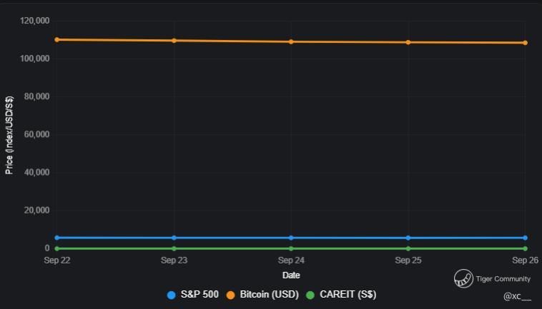542x309 pixels.
Task: Click the @xc username text
Action: pyautogui.click(x=517, y=296)
